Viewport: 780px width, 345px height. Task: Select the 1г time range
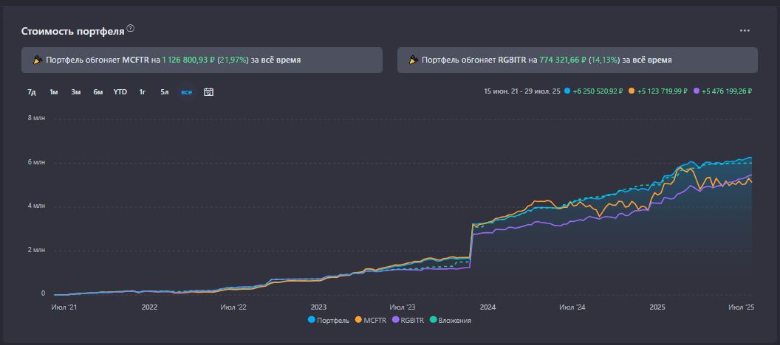[x=143, y=92]
